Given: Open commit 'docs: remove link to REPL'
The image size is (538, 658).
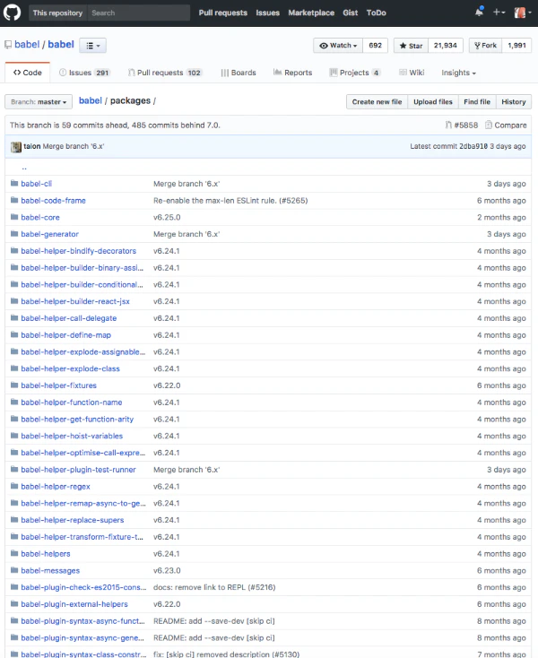Looking at the screenshot, I should (x=214, y=587).
